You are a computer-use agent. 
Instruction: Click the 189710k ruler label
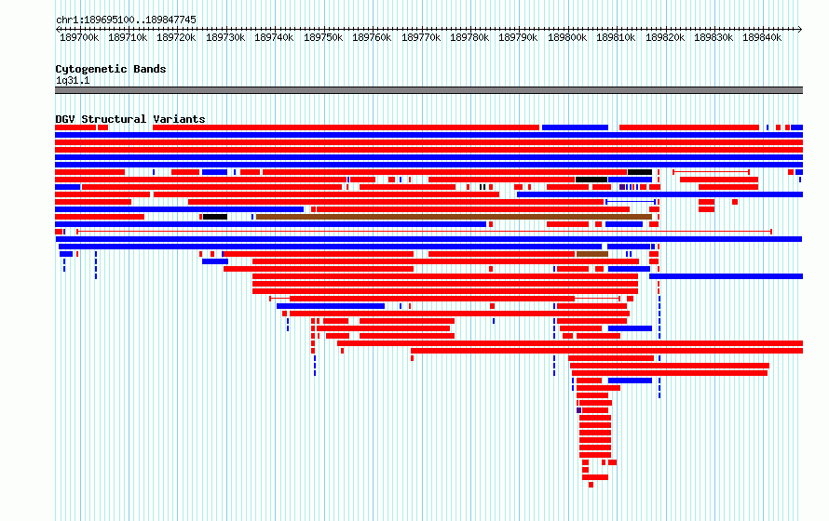pos(128,37)
